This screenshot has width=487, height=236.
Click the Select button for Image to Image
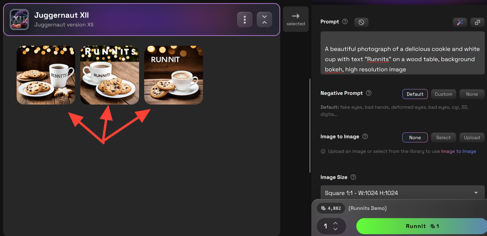(443, 137)
